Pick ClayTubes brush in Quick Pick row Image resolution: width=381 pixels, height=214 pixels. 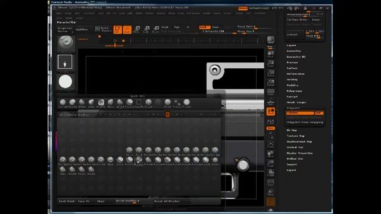click(x=63, y=103)
